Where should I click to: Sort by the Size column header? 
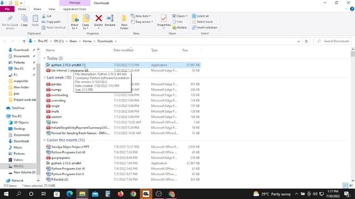pos(185,50)
